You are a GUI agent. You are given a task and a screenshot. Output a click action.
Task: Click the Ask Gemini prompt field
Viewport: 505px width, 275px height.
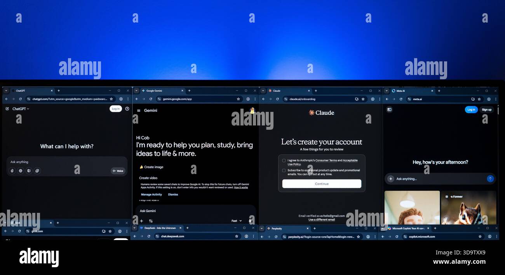(196, 211)
